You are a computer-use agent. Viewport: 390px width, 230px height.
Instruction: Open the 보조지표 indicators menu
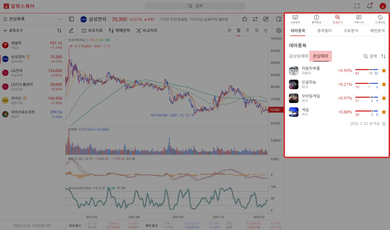tap(92, 31)
